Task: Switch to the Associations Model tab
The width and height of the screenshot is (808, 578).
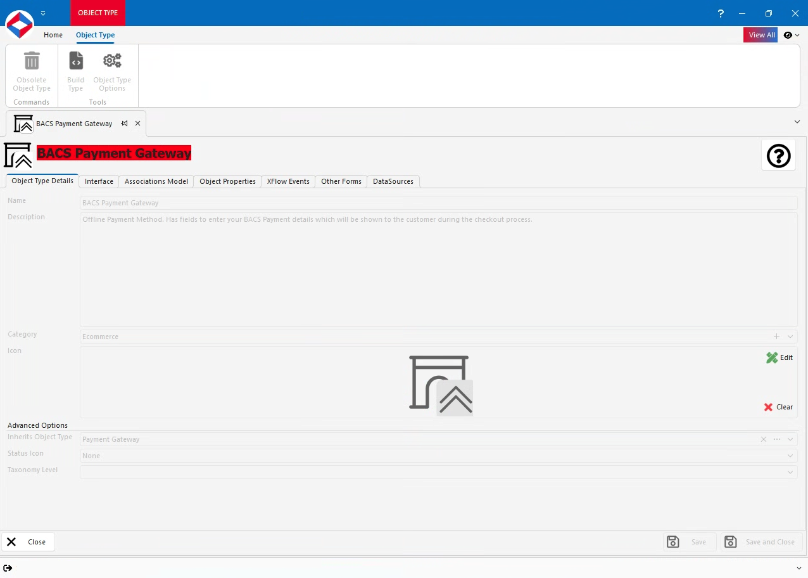Action: [x=156, y=181]
